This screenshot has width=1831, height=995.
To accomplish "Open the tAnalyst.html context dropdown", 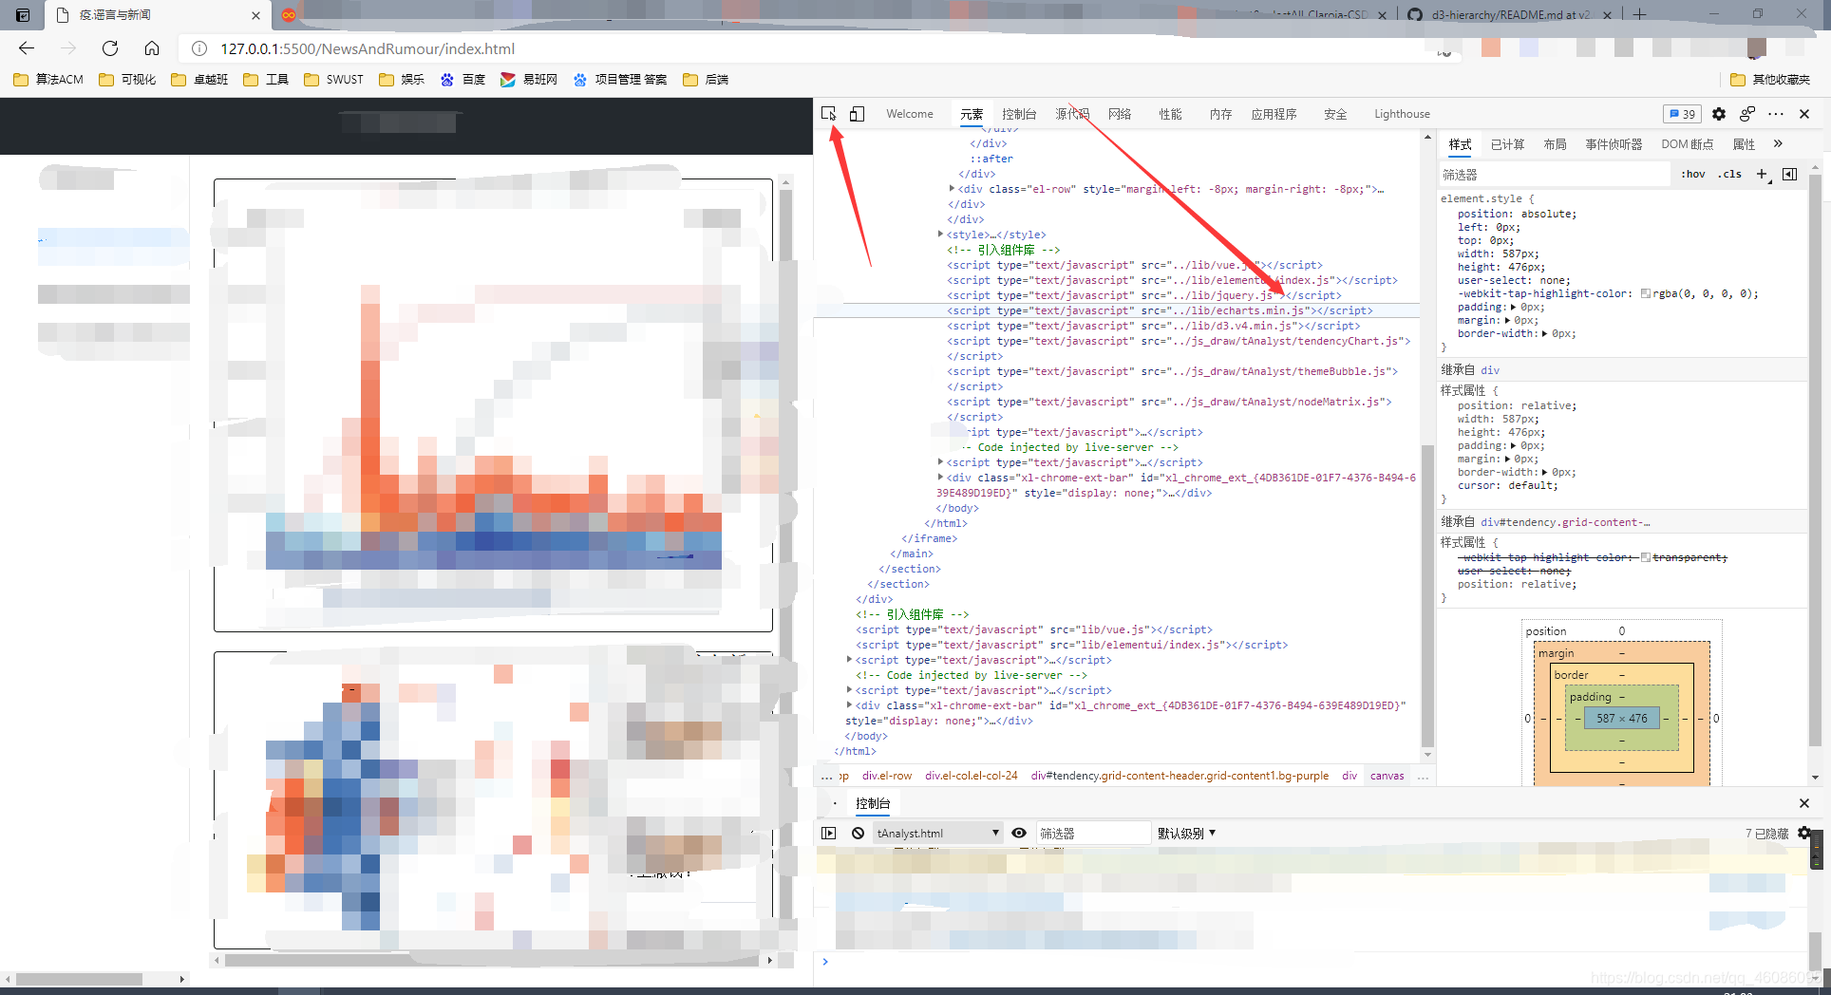I will tap(938, 834).
